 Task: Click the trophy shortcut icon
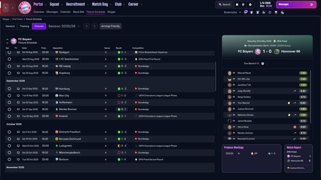pyautogui.click(x=276, y=12)
